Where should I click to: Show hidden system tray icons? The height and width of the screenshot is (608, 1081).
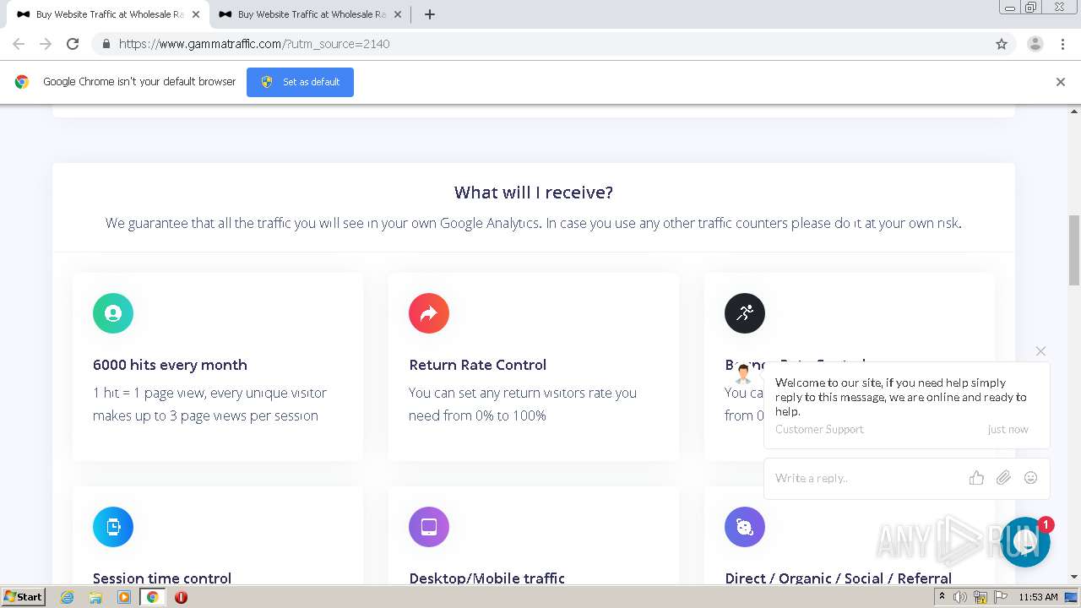click(x=942, y=597)
